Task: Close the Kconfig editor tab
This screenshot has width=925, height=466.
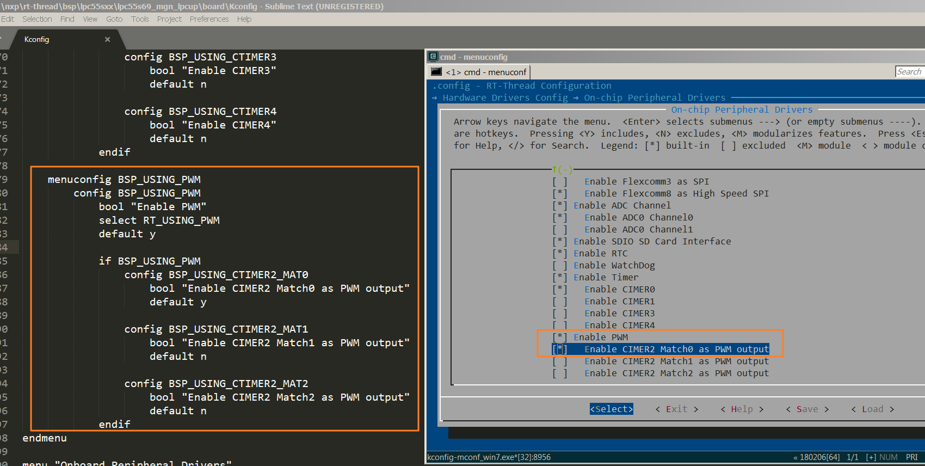Action: pyautogui.click(x=107, y=39)
